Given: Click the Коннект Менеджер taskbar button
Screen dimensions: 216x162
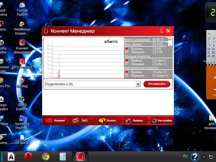Looking at the screenshot, I should pyautogui.click(x=80, y=157).
